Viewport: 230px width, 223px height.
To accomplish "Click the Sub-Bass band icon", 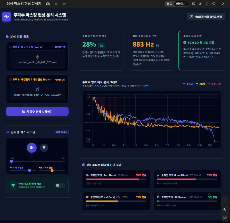I will coord(87,175).
